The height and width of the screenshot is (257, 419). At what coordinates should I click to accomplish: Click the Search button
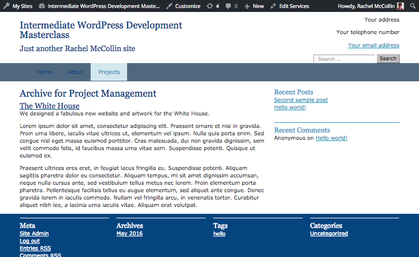point(388,59)
